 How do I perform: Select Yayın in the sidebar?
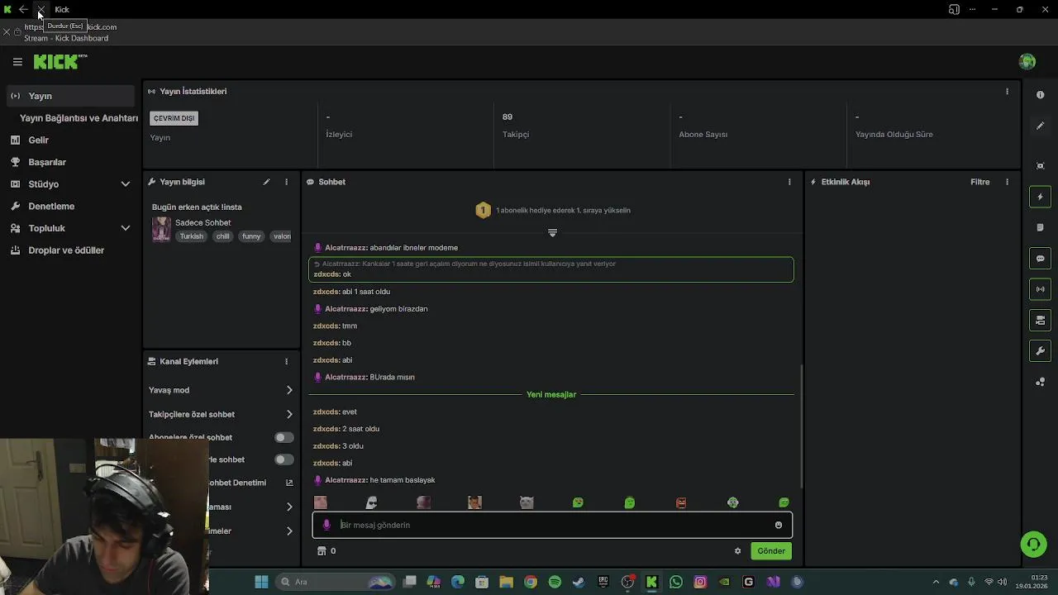click(x=71, y=96)
